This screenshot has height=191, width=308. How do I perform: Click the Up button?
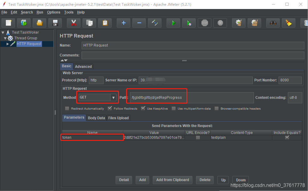(x=223, y=180)
